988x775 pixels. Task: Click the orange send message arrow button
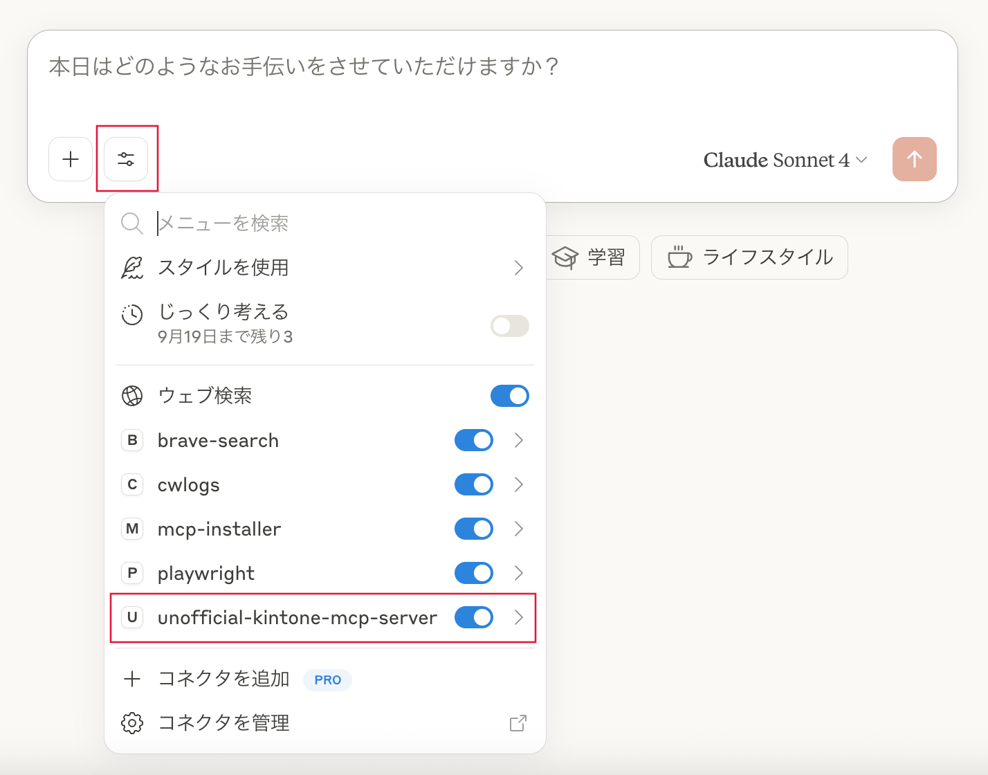(914, 159)
